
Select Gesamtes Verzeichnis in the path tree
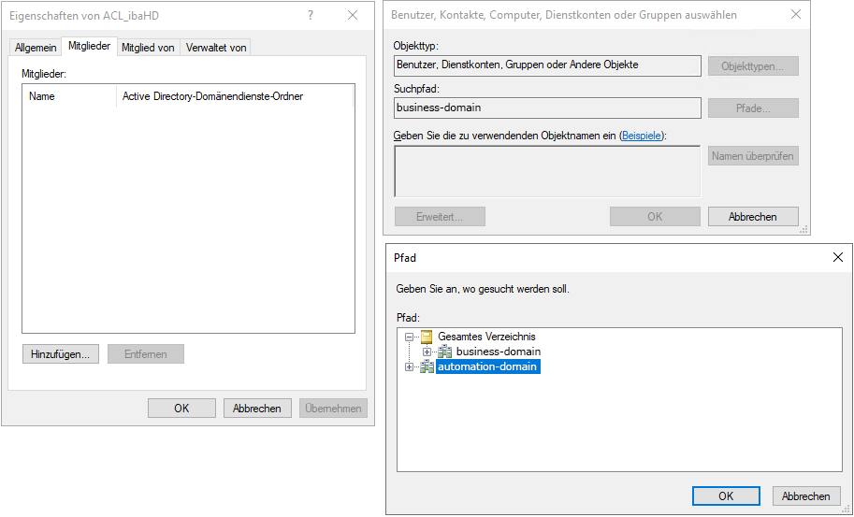[x=487, y=337]
